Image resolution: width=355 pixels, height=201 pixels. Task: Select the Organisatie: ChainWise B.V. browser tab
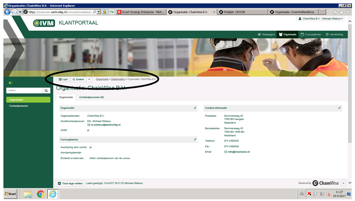[190, 12]
